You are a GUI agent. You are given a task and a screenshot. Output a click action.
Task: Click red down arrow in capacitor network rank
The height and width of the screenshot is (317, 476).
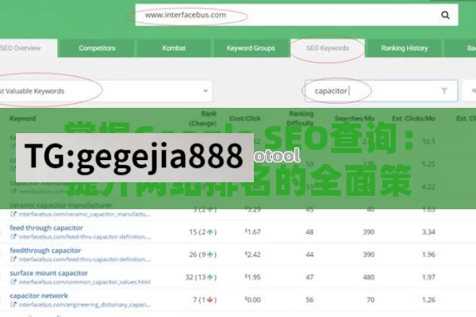tap(209, 300)
